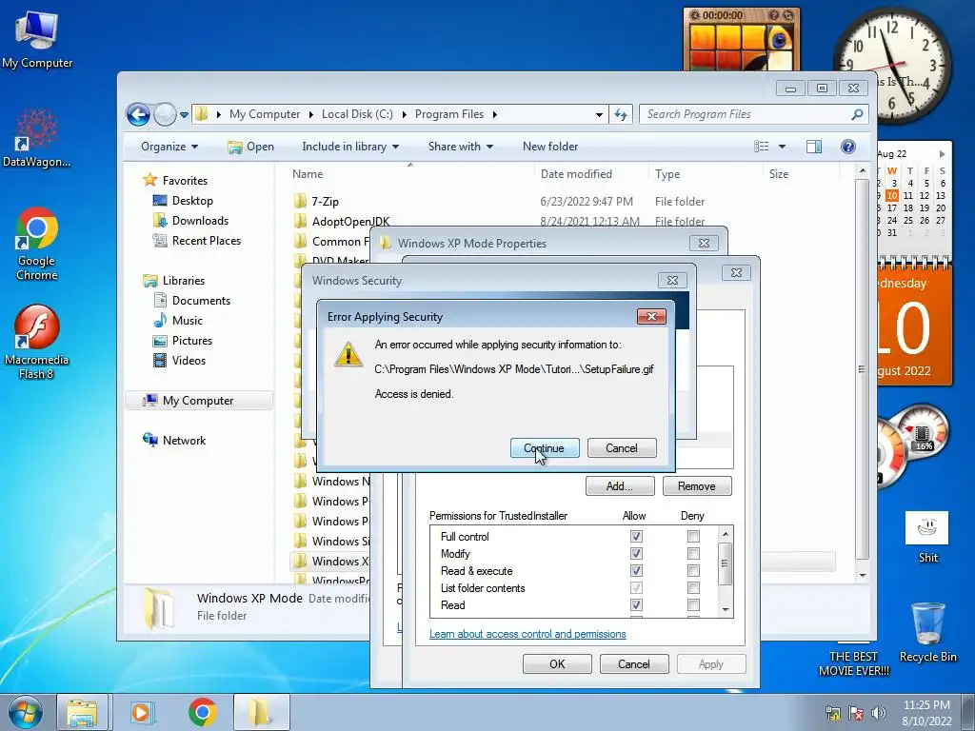The image size is (975, 731).
Task: Click Action Center flag tray icon
Action: point(856,713)
